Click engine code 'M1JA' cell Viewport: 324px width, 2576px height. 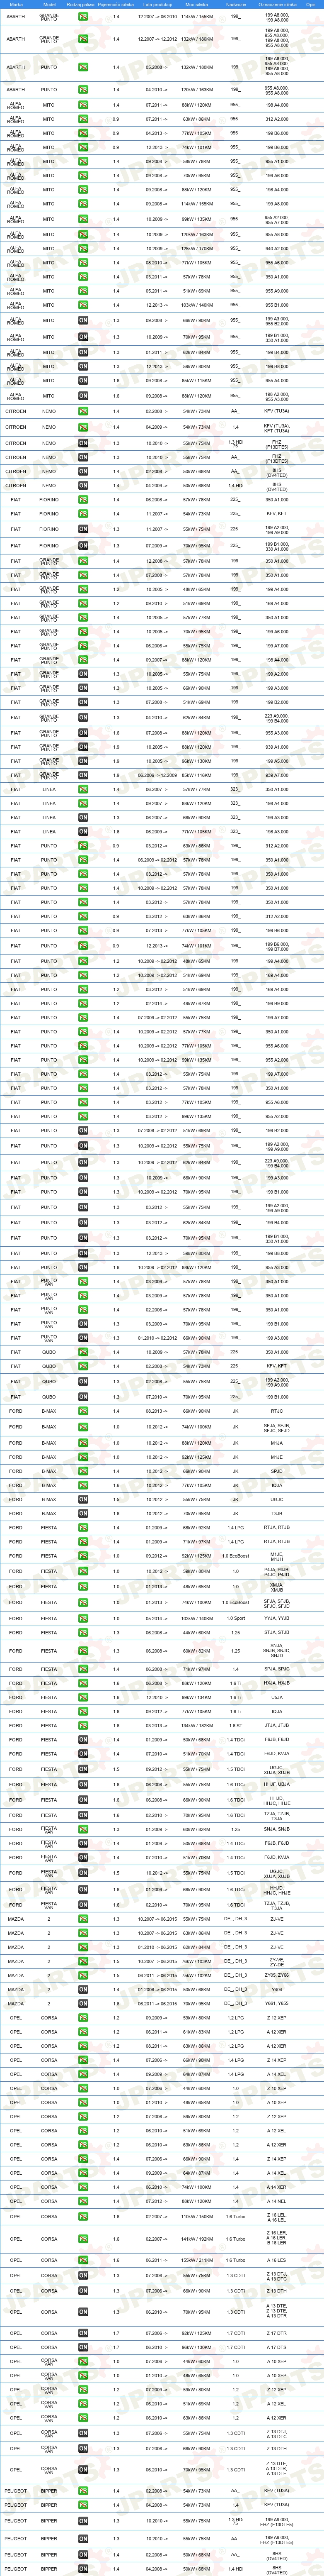tap(277, 1443)
